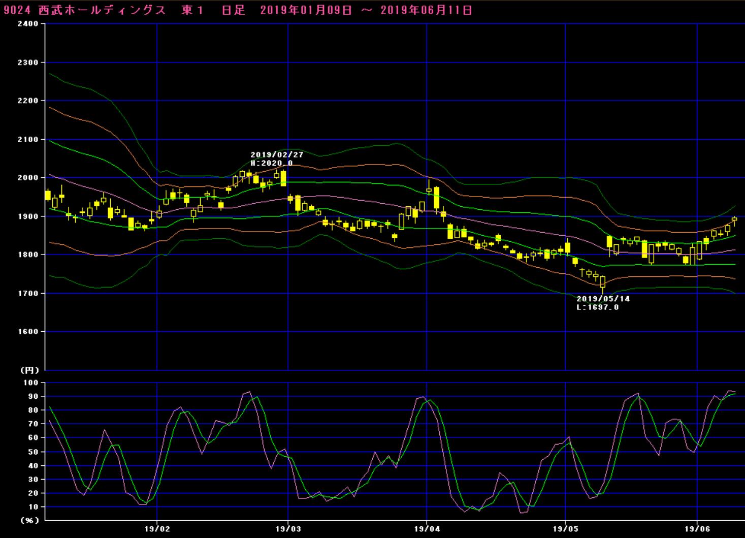The image size is (745, 538).
Task: Click the stock code 9024 in the title
Action: coord(18,10)
